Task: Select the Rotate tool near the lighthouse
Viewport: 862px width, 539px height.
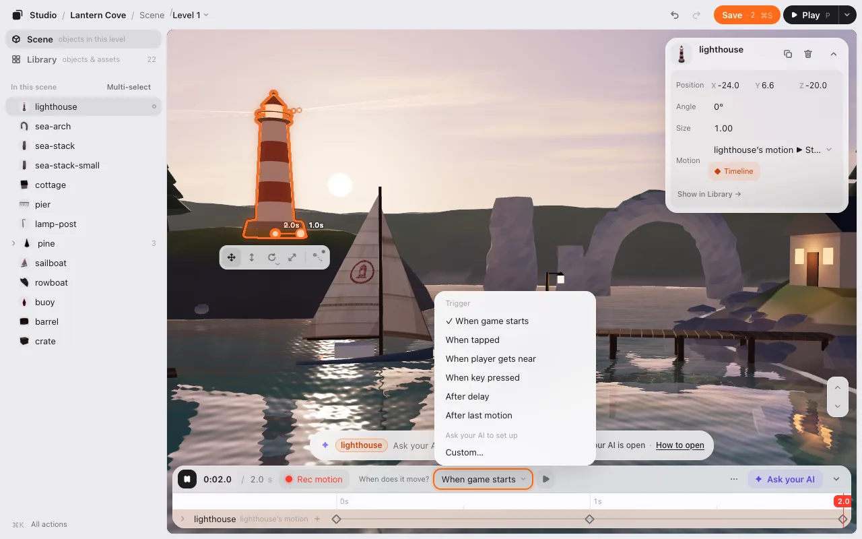Action: (272, 257)
